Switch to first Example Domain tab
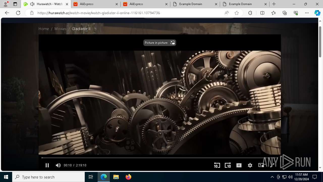Viewport: 323px width, 182px height. tap(195, 4)
